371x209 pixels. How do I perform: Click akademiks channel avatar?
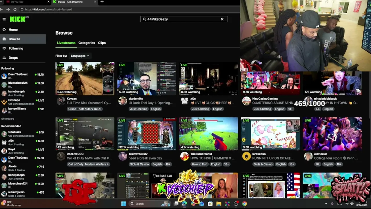(123, 101)
